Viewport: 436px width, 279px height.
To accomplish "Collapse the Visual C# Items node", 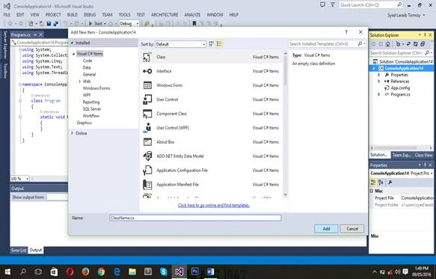I will pos(74,54).
